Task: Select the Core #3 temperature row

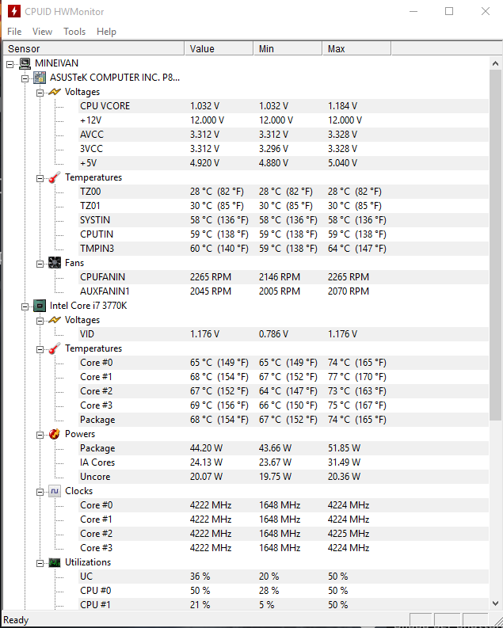Action: pos(284,405)
